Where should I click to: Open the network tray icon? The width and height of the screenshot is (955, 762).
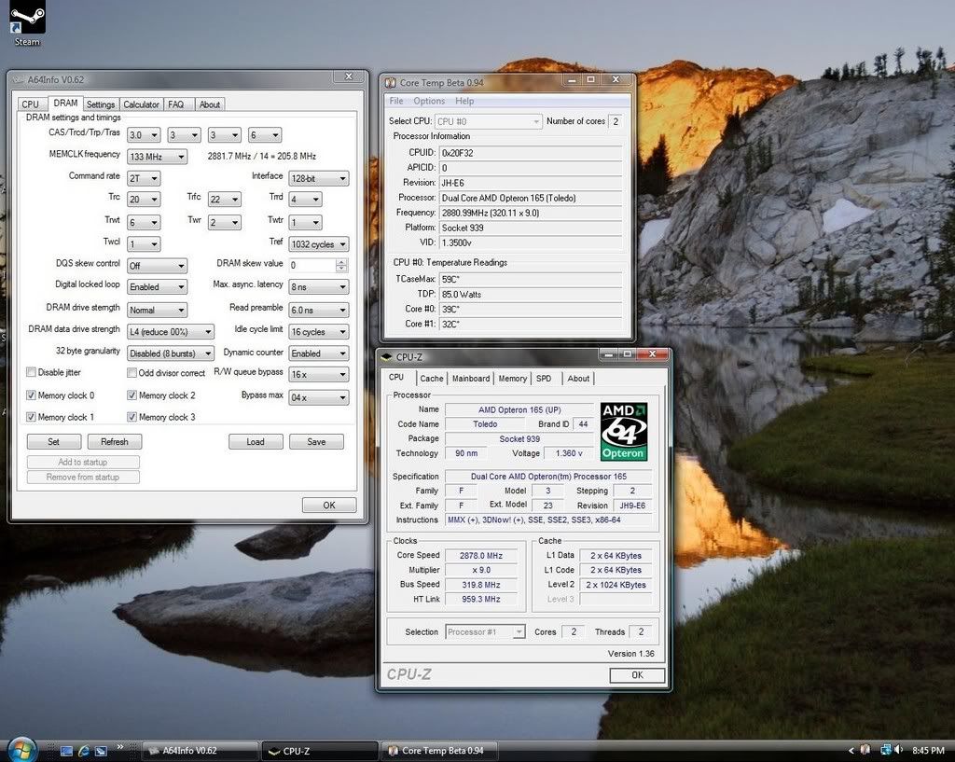coord(886,750)
